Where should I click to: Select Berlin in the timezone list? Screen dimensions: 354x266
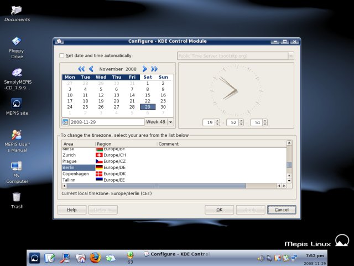coord(78,167)
